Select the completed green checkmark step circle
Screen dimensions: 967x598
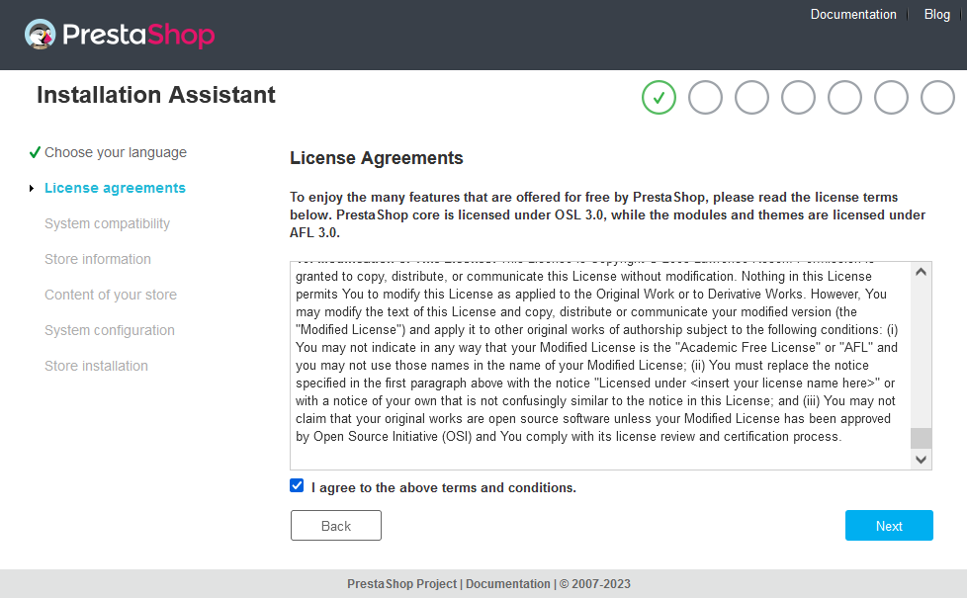click(659, 97)
